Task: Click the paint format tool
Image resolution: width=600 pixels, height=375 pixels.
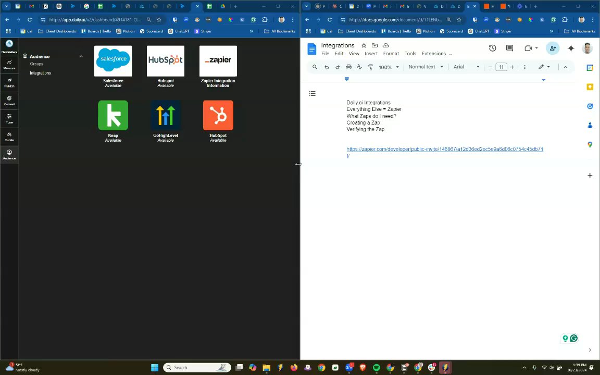Action: 370,67
